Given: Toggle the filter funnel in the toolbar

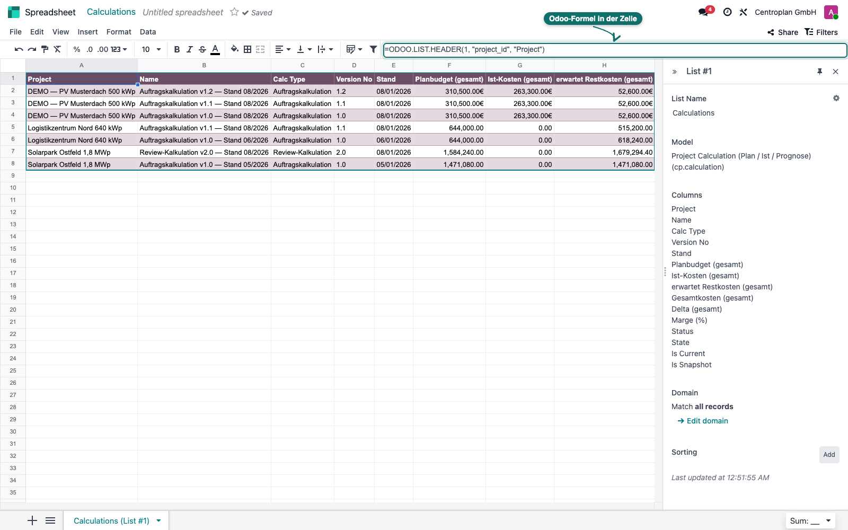Looking at the screenshot, I should click(373, 49).
